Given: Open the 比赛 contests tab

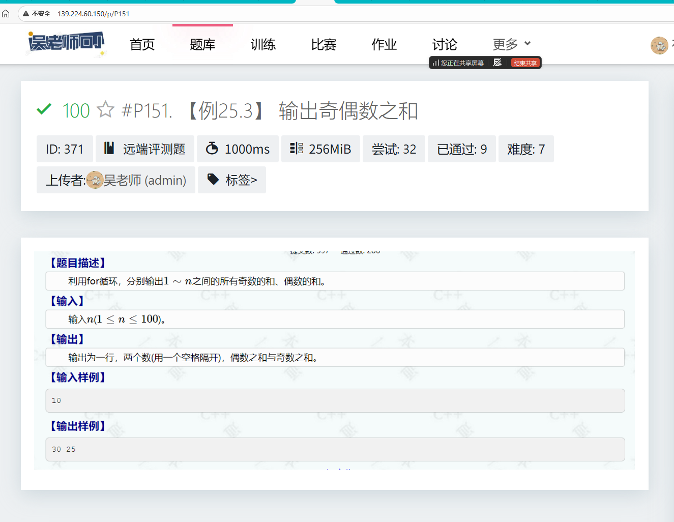Looking at the screenshot, I should (x=324, y=45).
